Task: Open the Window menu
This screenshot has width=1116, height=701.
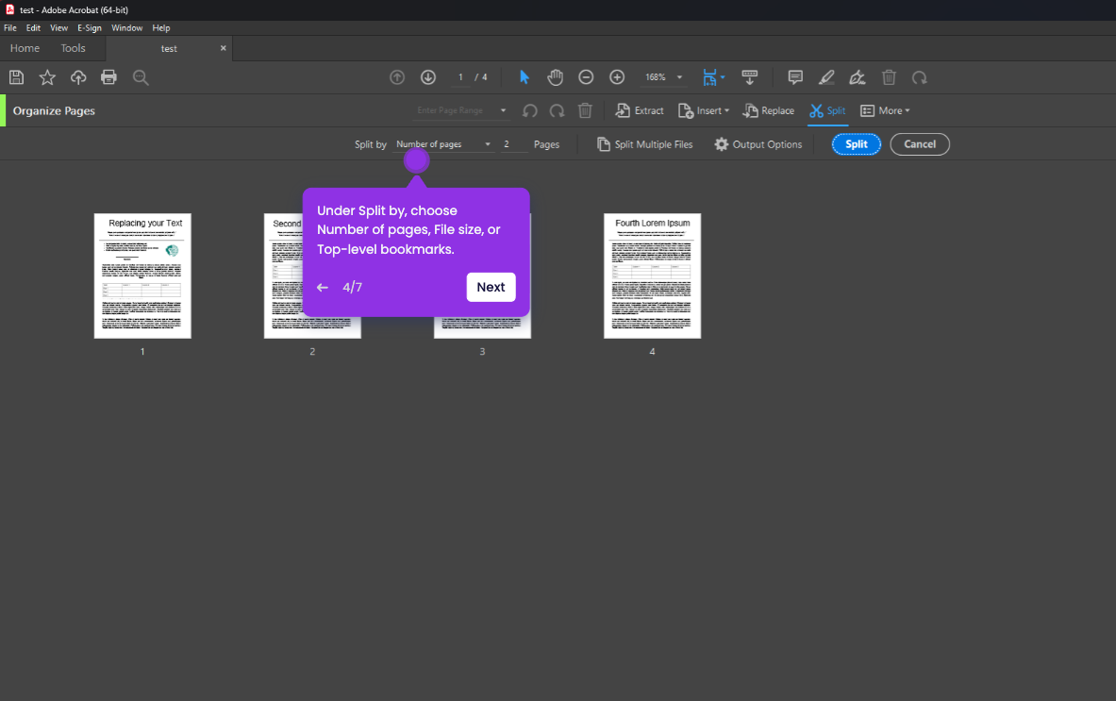Action: (x=126, y=27)
